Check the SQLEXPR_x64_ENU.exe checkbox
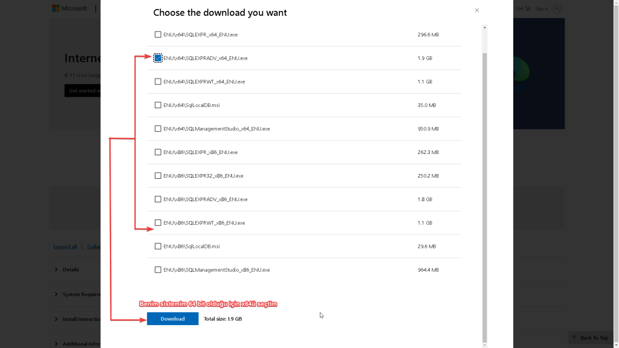Viewport: 619px width, 348px height. [x=158, y=34]
